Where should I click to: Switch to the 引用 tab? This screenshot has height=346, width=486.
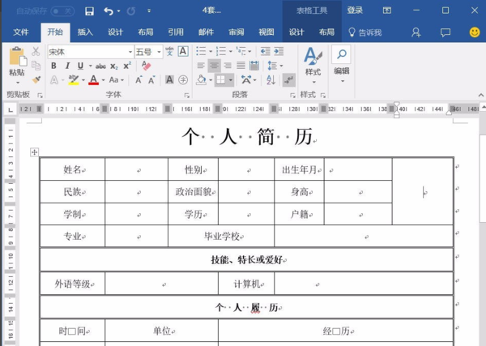(176, 32)
